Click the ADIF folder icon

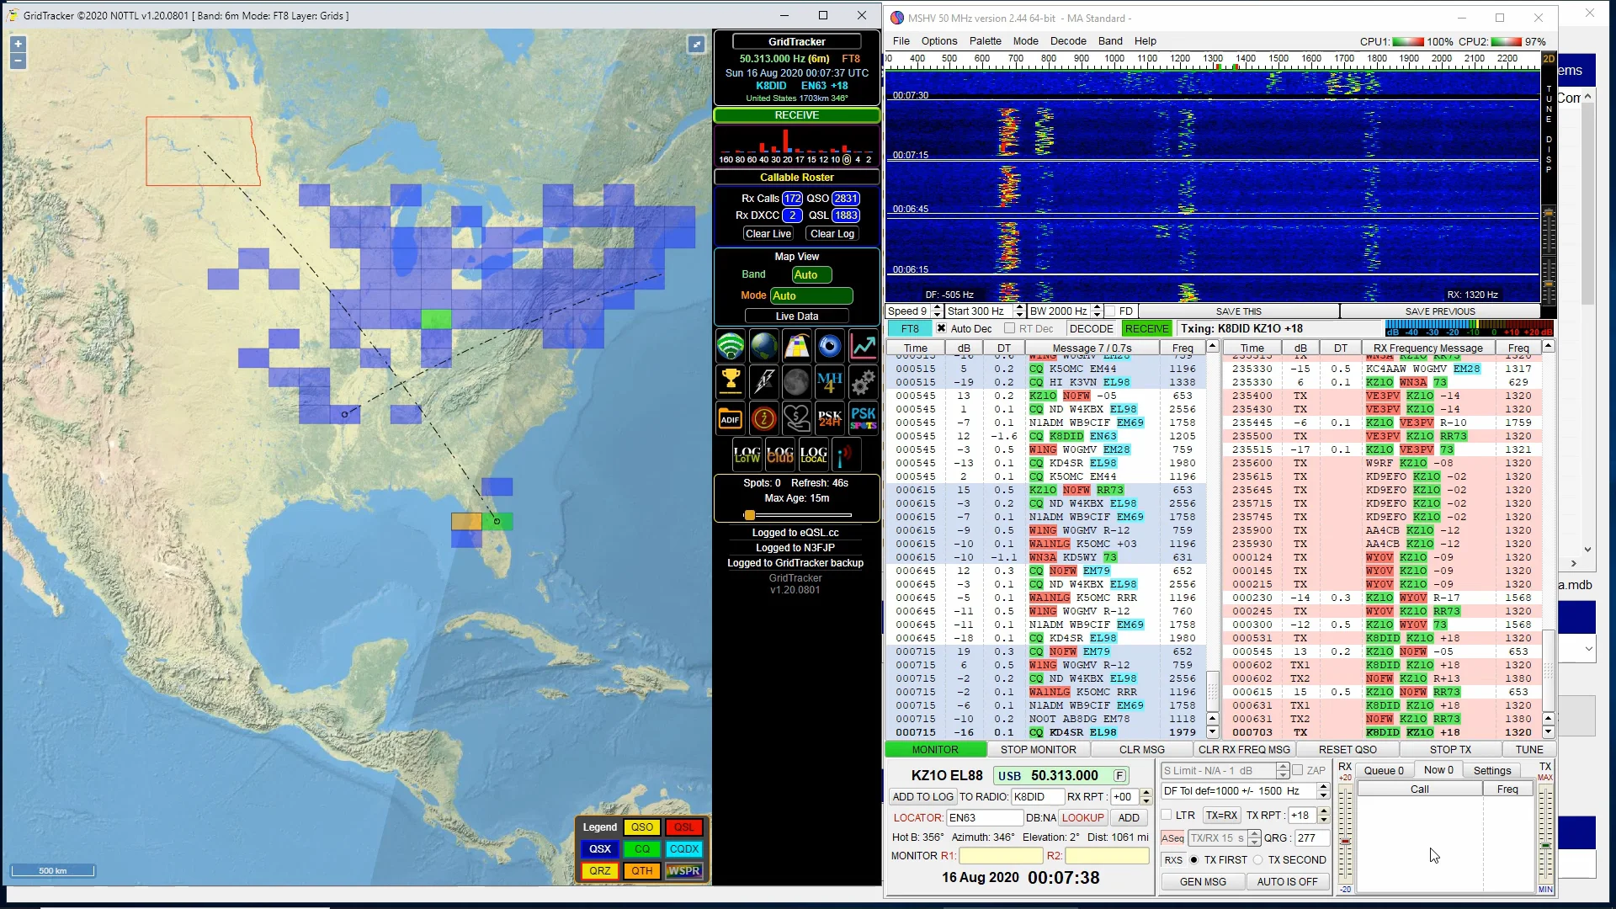tap(731, 418)
